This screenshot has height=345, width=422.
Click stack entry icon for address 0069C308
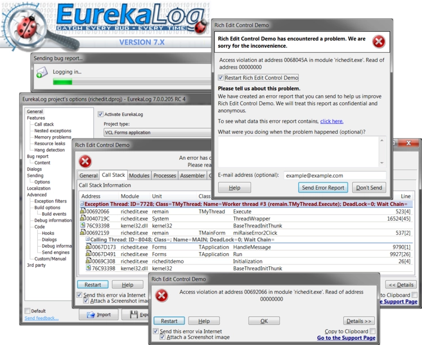[88, 261]
